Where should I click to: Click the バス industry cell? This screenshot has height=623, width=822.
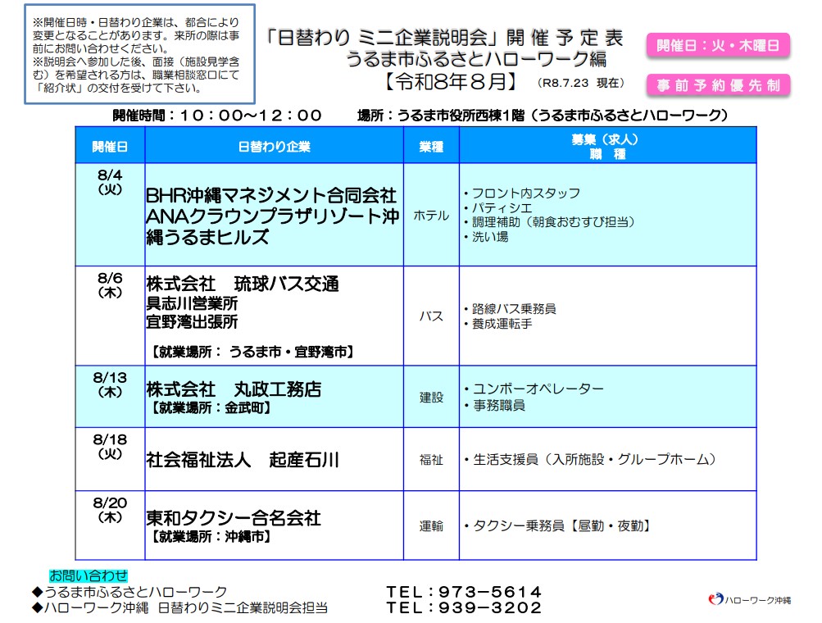[x=431, y=316]
